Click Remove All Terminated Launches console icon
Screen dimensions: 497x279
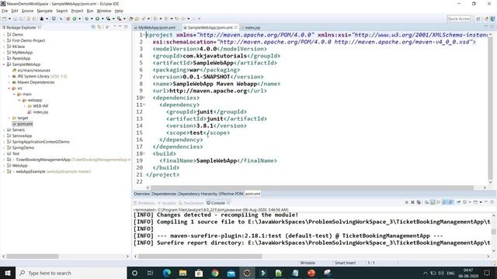tap(419, 202)
